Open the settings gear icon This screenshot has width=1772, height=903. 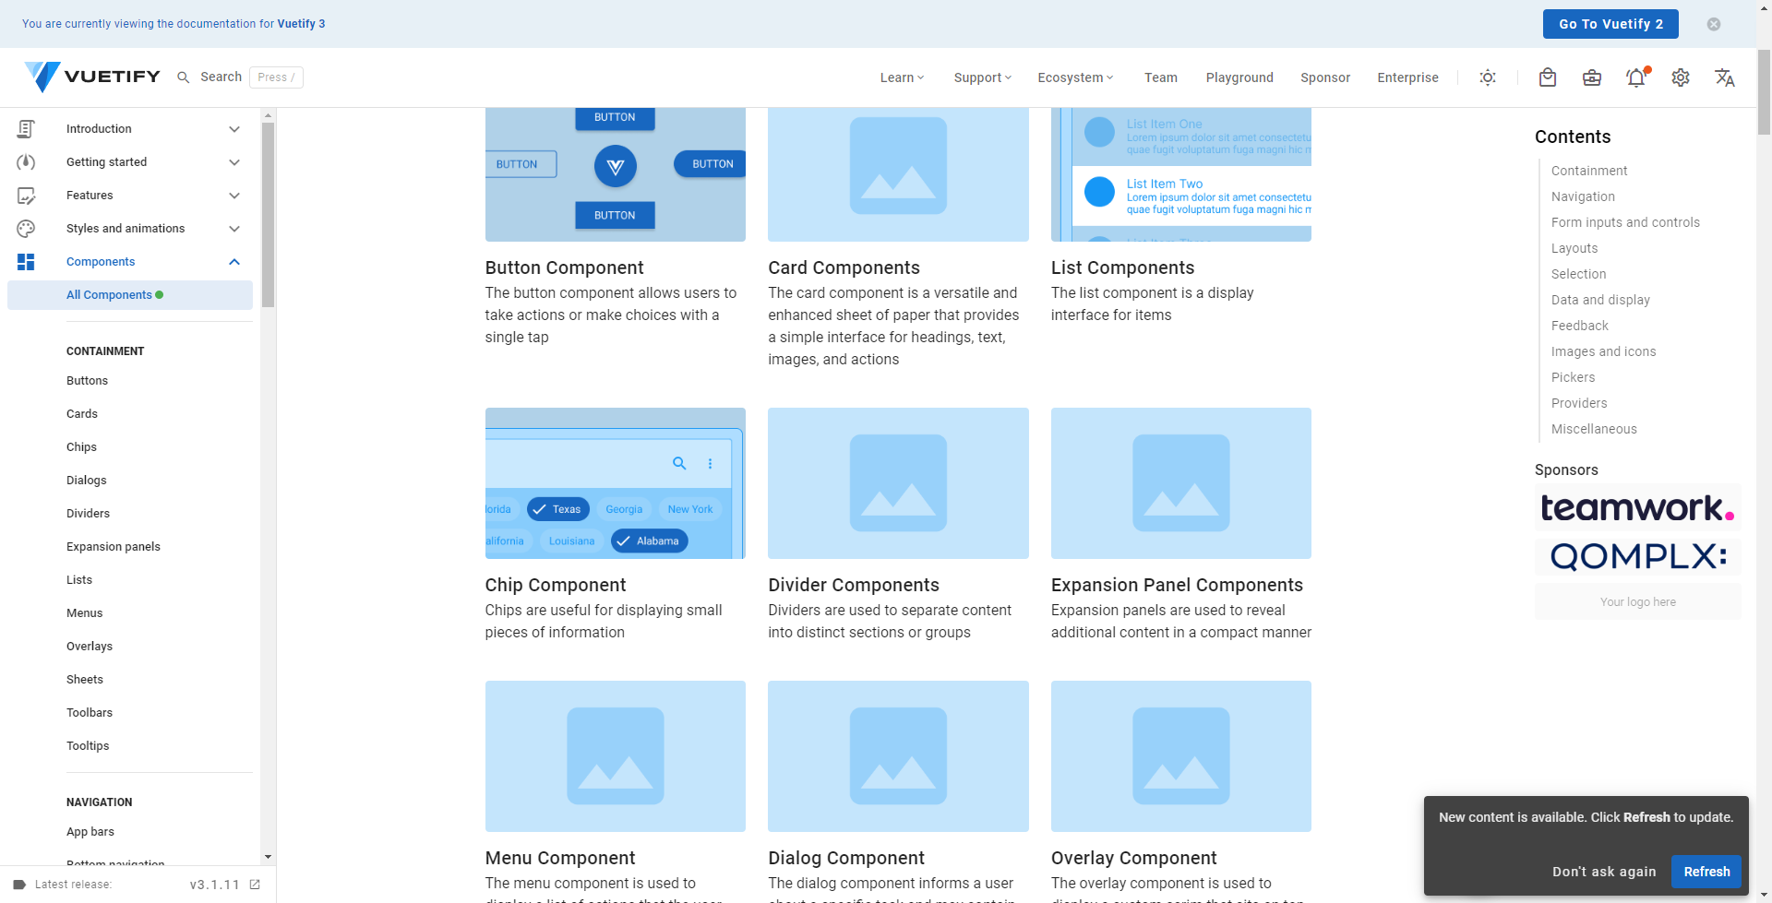coord(1681,77)
